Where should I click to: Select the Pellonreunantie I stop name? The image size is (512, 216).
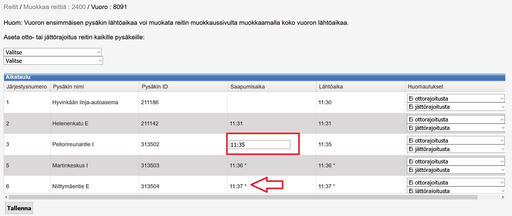coord(73,145)
